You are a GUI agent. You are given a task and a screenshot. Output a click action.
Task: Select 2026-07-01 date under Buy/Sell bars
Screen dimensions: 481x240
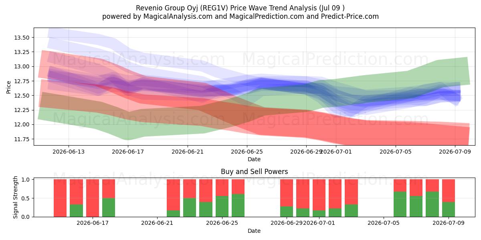[319, 223]
